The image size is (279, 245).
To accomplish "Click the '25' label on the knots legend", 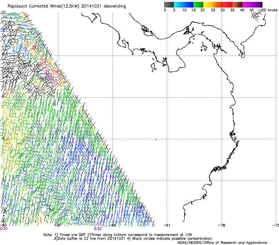I will click(x=213, y=10).
